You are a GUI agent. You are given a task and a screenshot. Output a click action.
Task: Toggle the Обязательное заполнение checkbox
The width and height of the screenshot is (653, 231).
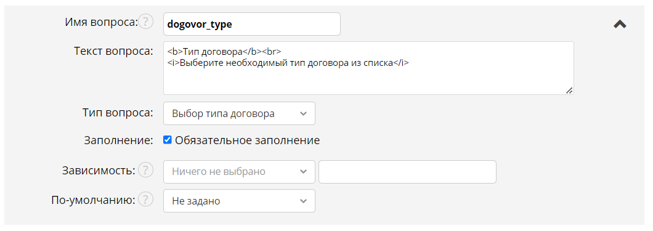pos(168,140)
